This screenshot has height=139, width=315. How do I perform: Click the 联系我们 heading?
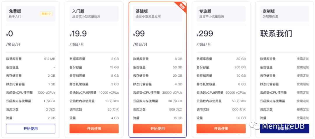pyautogui.click(x=276, y=34)
